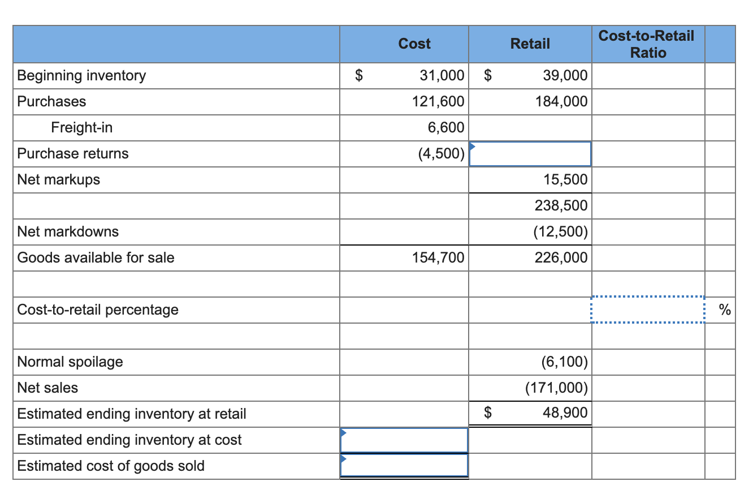Select the Normal spoilage label
753x490 pixels.
click(70, 362)
